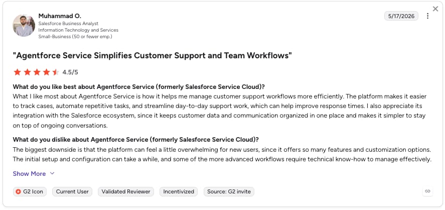
Task: Click the 5/17/2026 date badge
Action: click(401, 16)
